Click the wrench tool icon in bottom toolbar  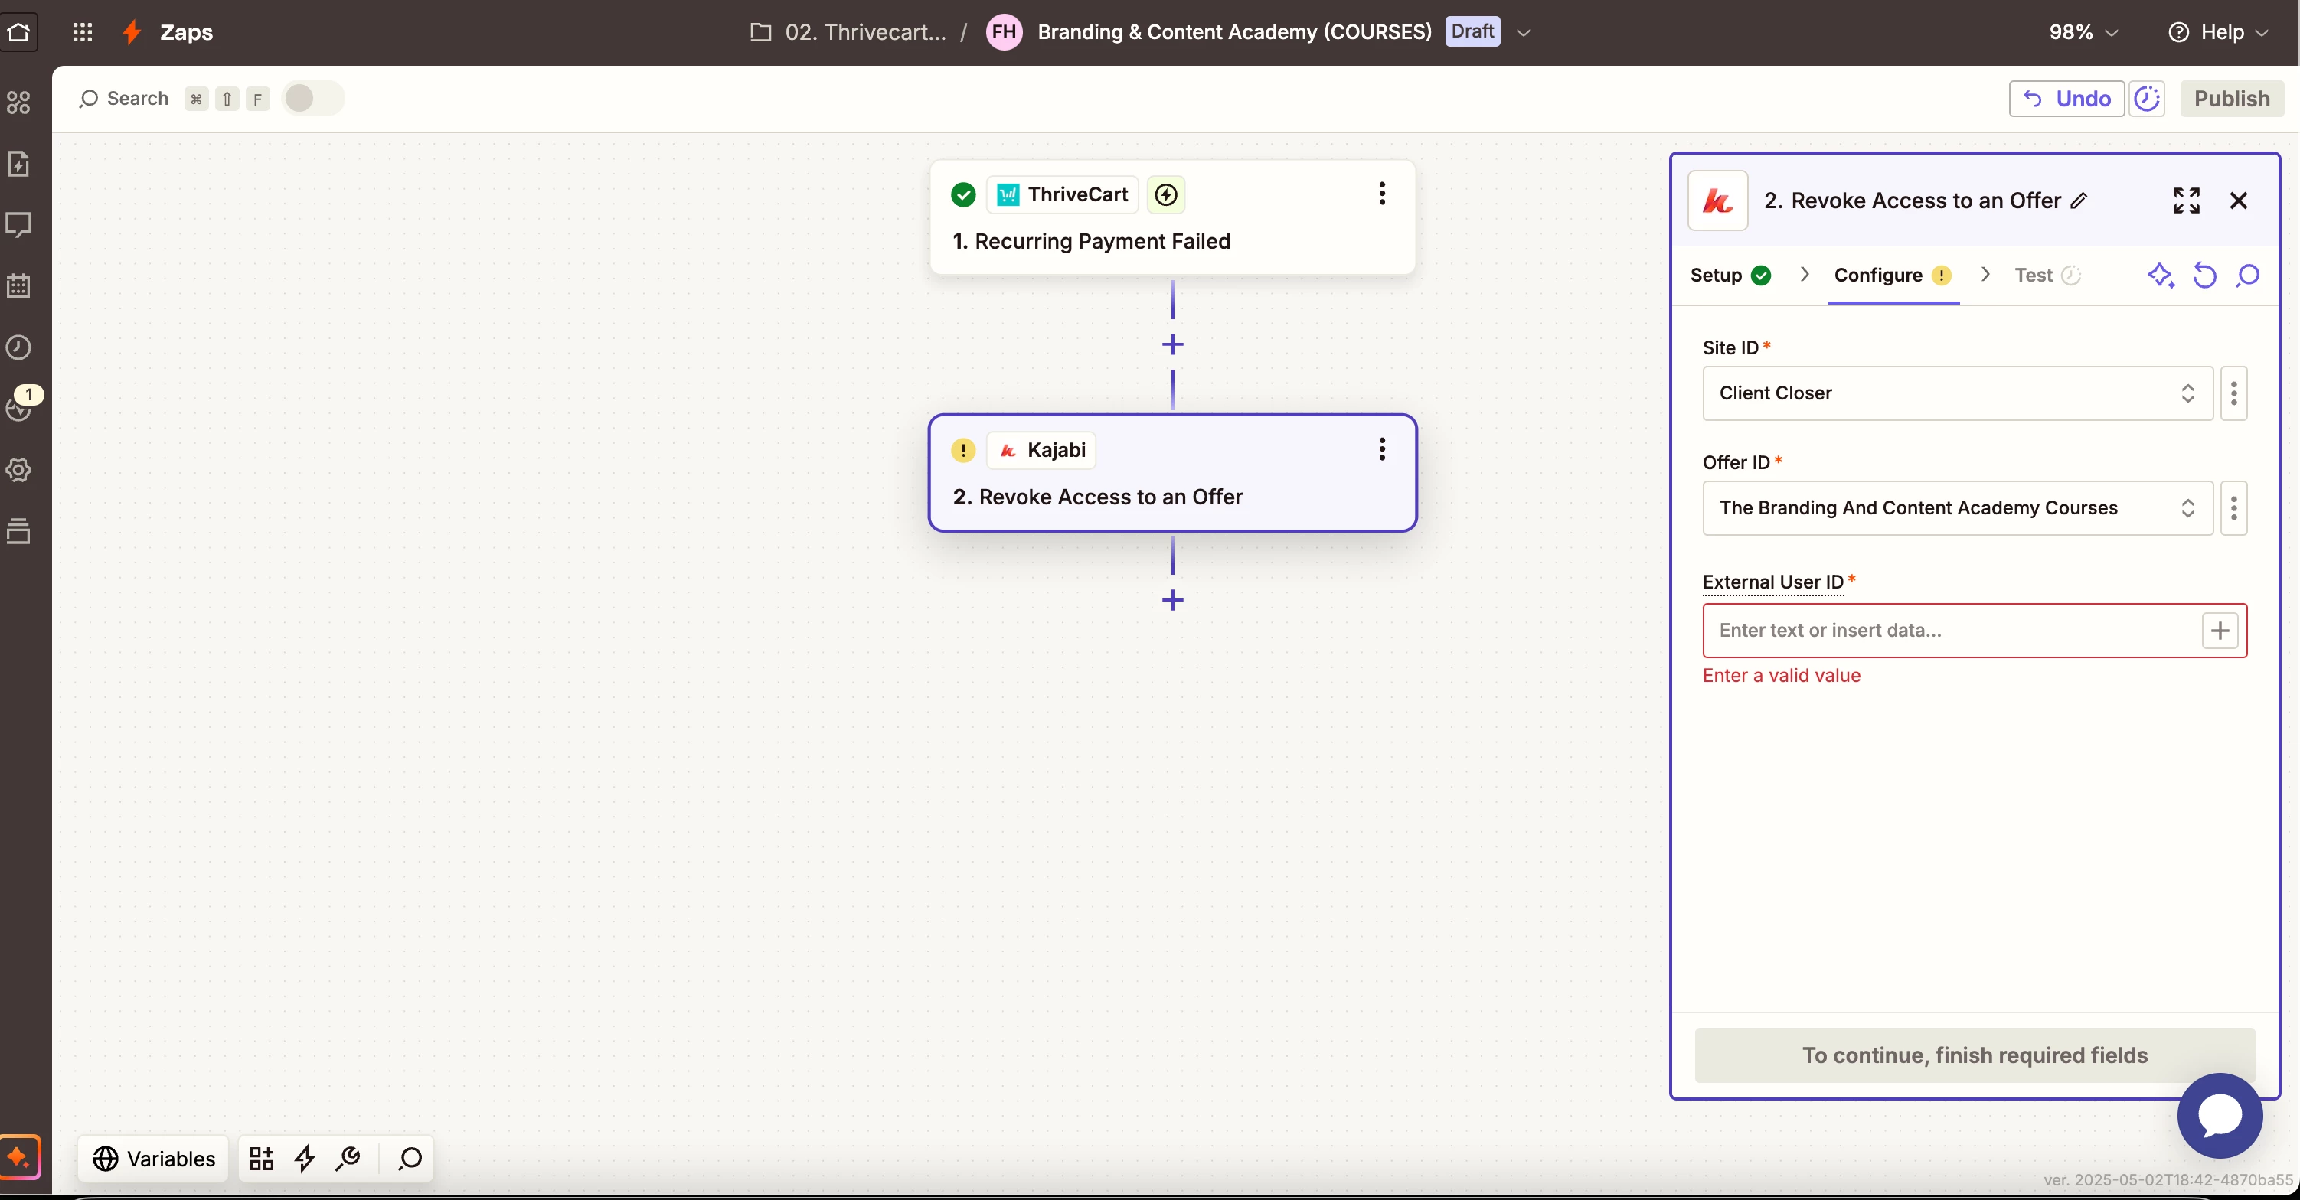coord(348,1158)
